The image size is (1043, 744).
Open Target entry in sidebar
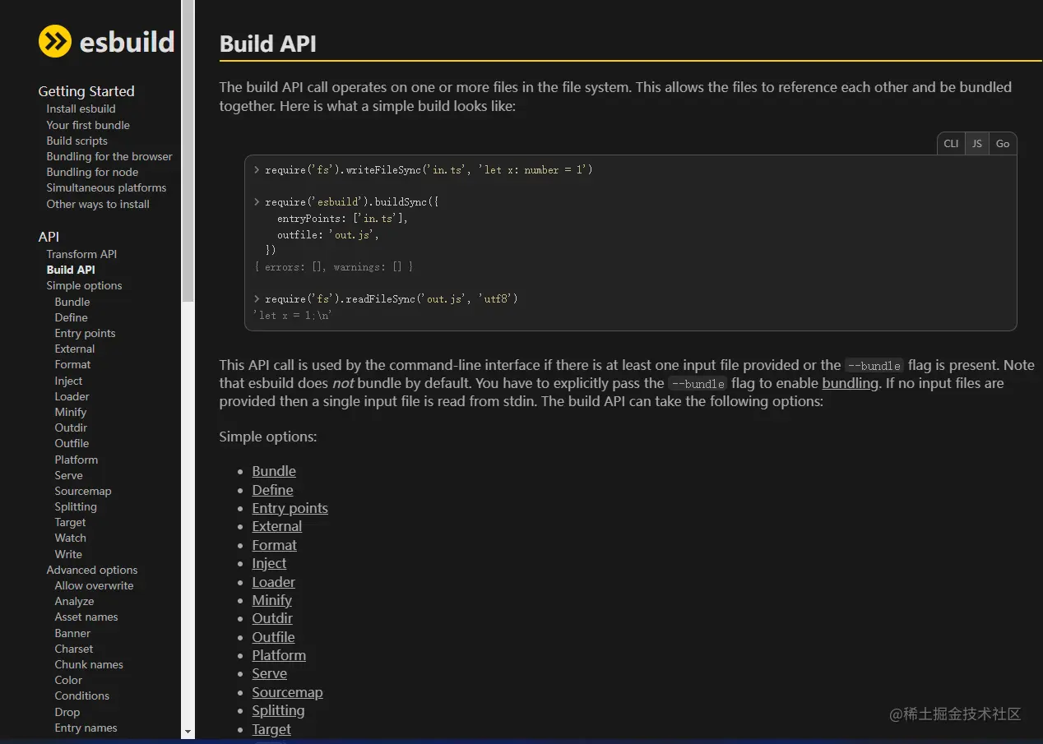70,522
